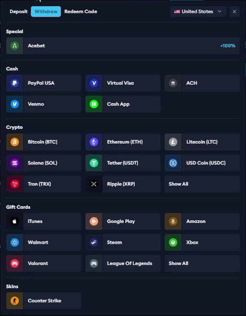Select PayPal USA withdrawal method

[44, 83]
